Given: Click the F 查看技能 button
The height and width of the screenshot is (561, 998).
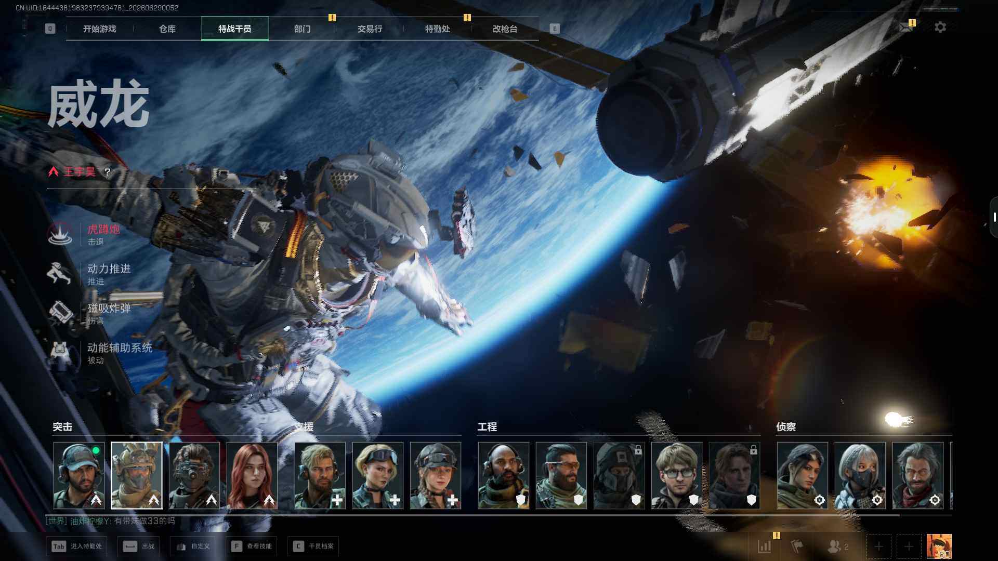Looking at the screenshot, I should click(252, 546).
